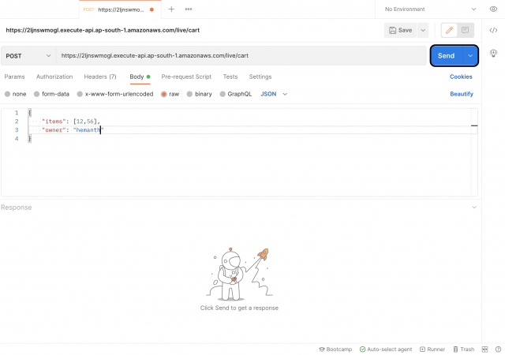Click the request title URL at top
This screenshot has height=355, width=505.
(103, 30)
